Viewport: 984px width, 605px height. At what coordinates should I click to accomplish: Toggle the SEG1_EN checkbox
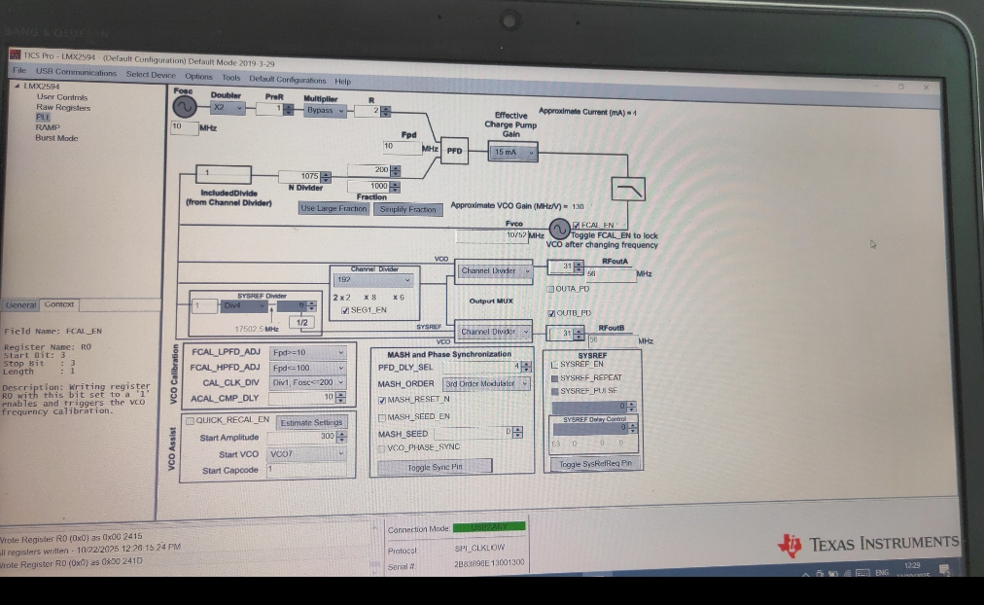(344, 310)
